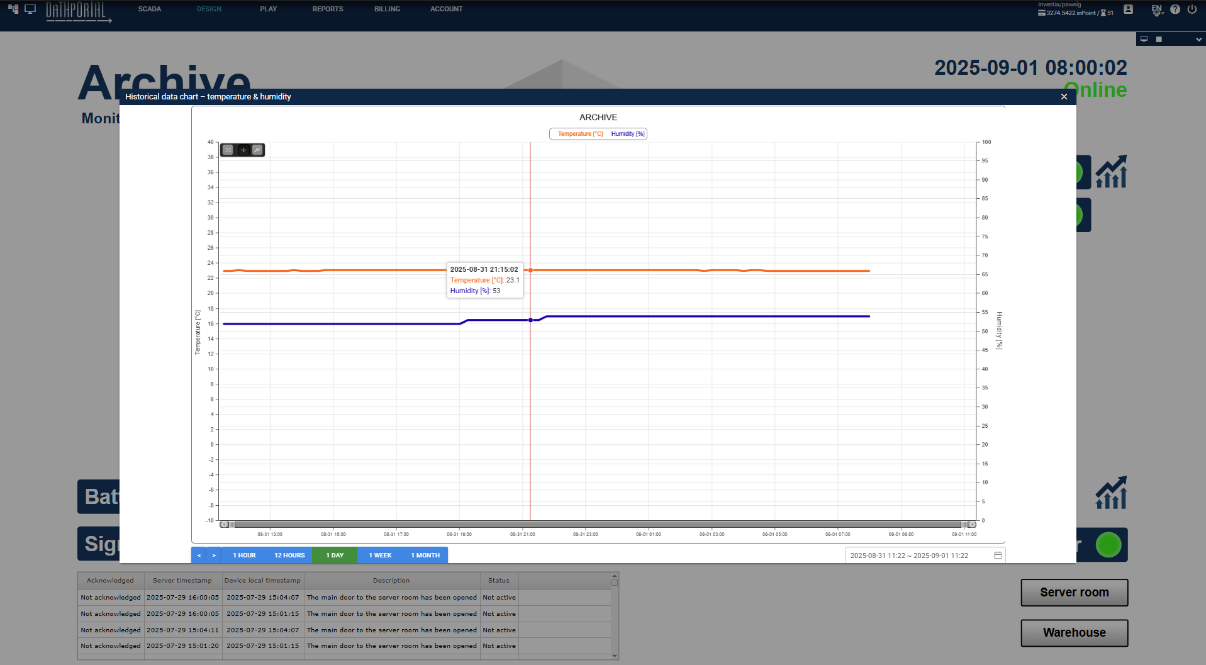This screenshot has width=1206, height=665.
Task: Click the date range input field
Action: point(925,556)
